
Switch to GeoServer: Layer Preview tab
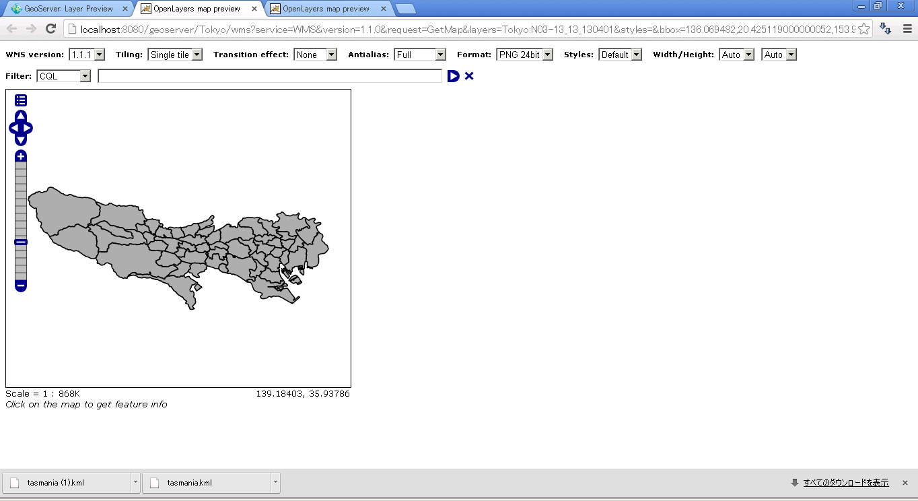[68, 9]
